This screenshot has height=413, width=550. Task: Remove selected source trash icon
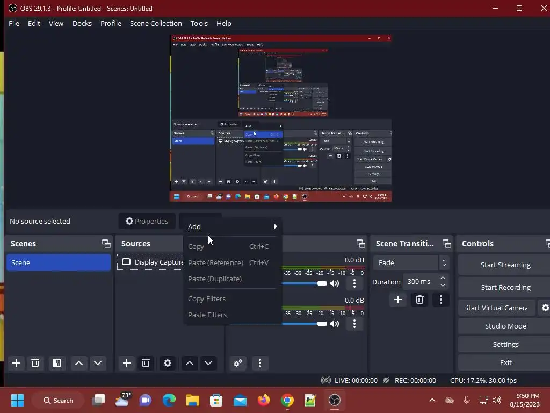pyautogui.click(x=146, y=363)
